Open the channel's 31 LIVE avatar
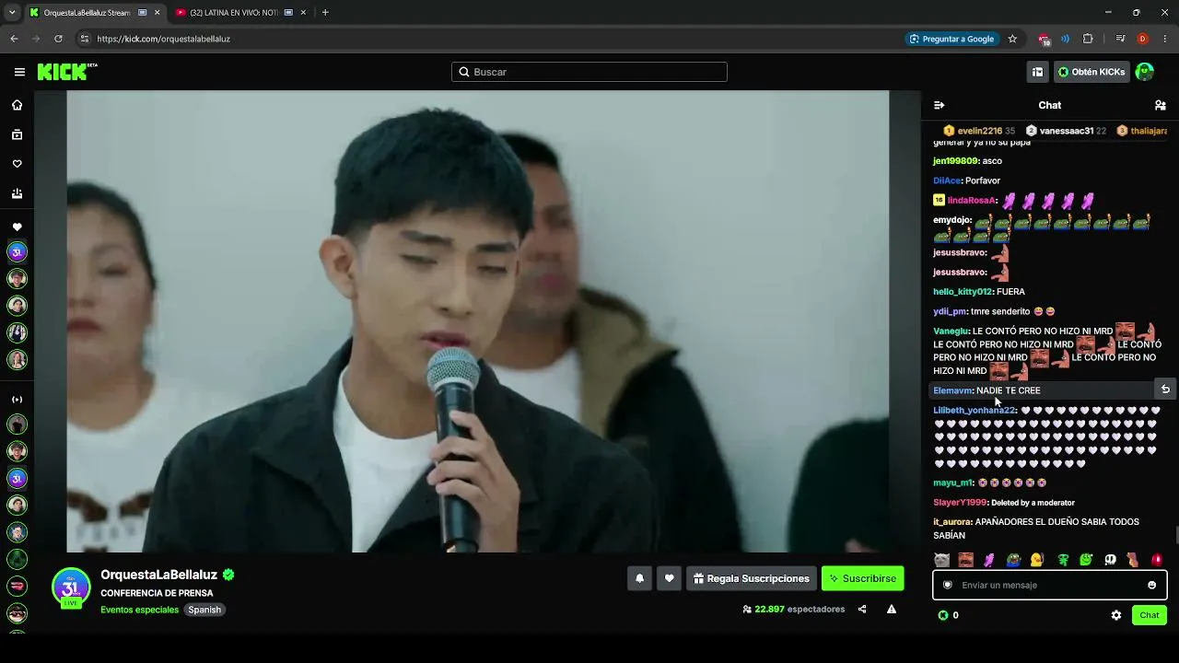The image size is (1179, 663). point(70,588)
